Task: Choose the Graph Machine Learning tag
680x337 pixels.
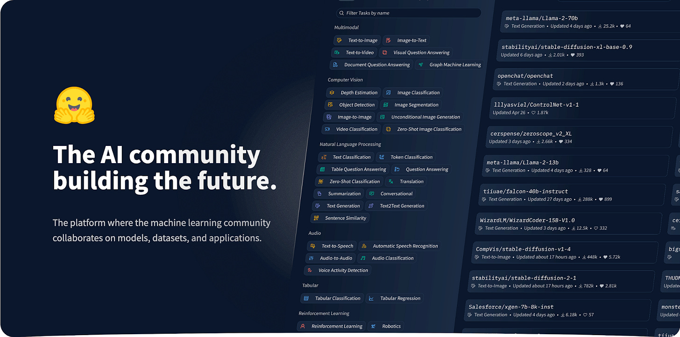Action: click(x=449, y=65)
